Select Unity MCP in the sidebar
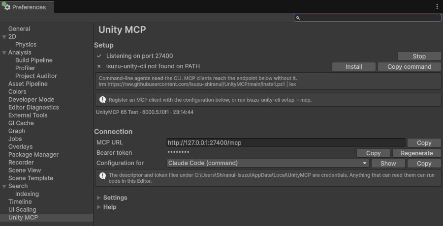The width and height of the screenshot is (443, 226). pos(46,218)
